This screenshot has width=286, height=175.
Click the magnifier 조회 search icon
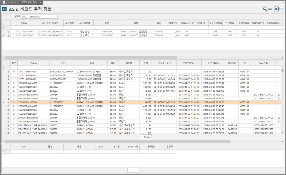pyautogui.click(x=265, y=9)
